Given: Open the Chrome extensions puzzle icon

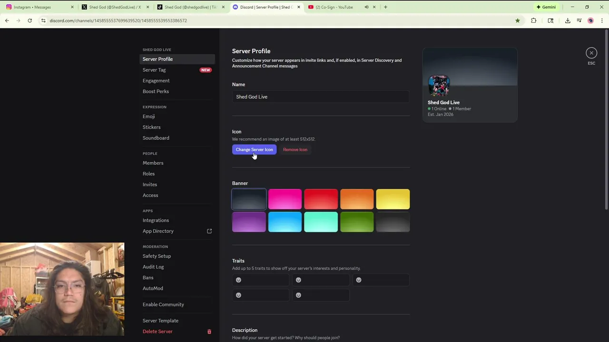Looking at the screenshot, I should tap(534, 20).
